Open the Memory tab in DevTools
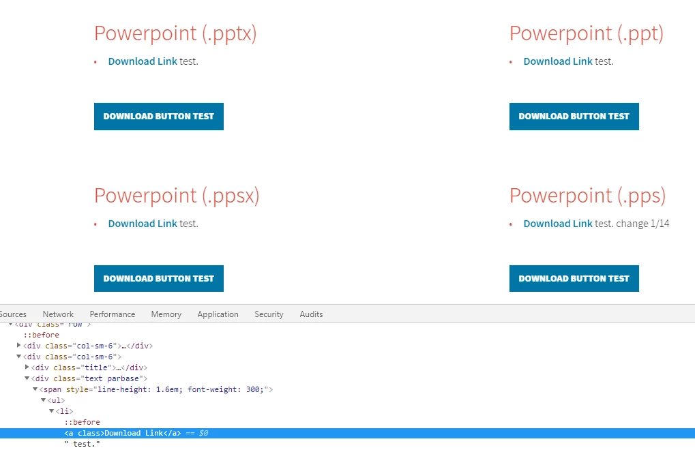Image resolution: width=695 pixels, height=450 pixels. tap(166, 314)
